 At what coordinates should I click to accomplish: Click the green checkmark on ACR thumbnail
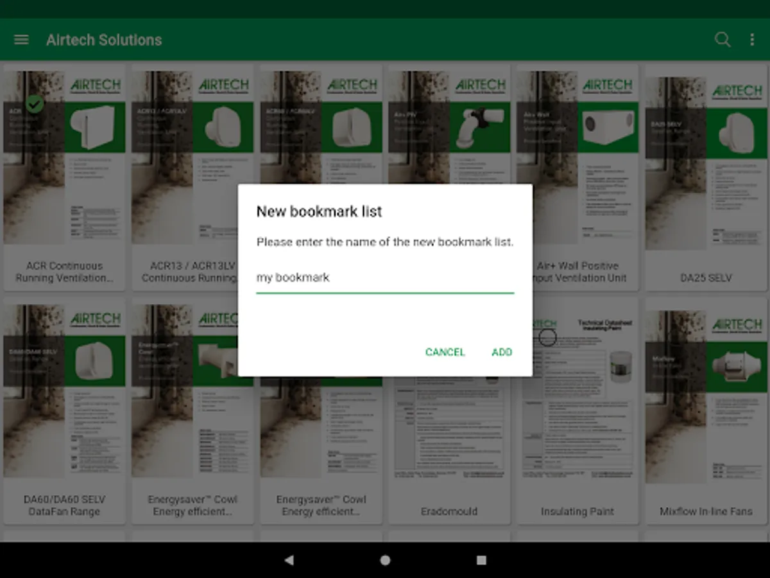coord(35,103)
